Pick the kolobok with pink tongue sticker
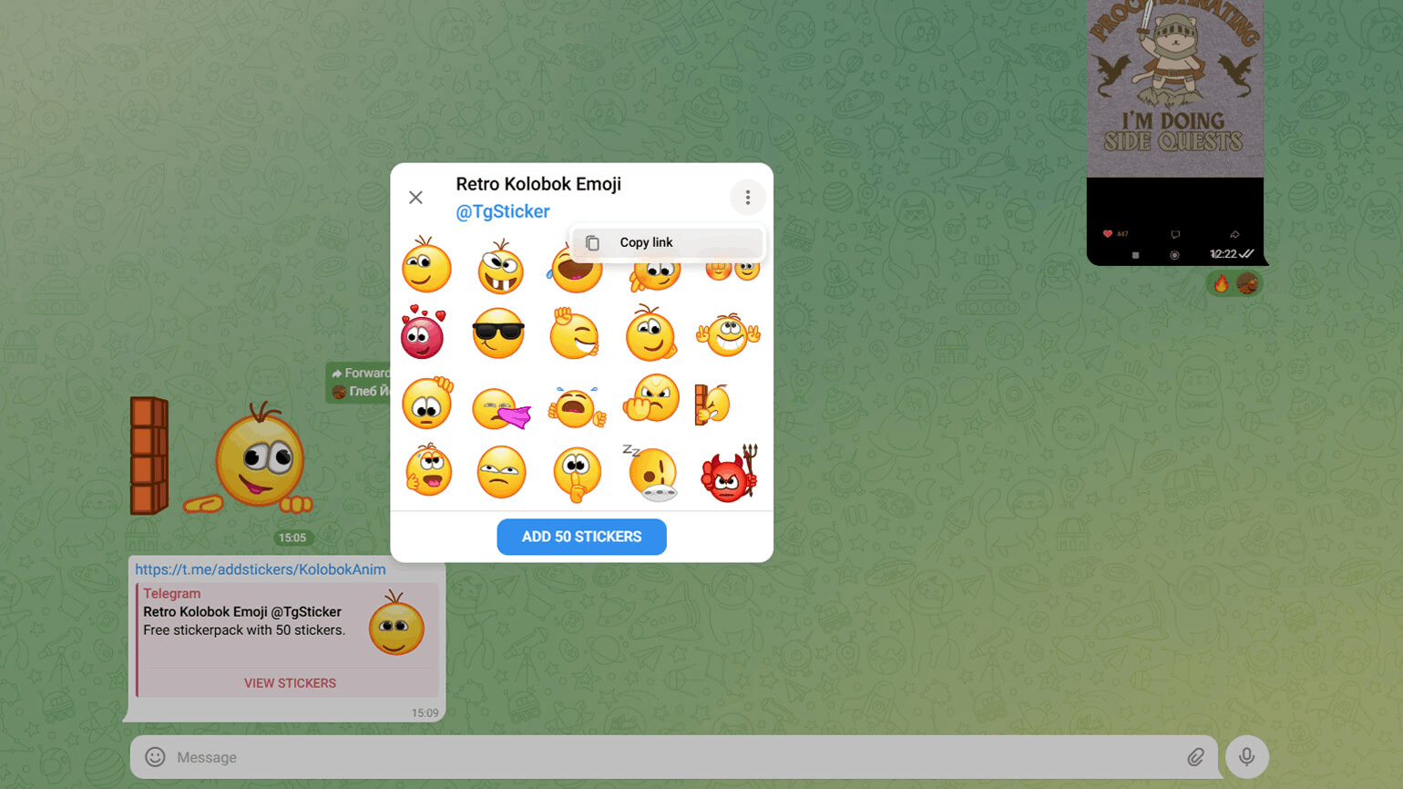Screen dimensions: 1403x789 pos(501,408)
